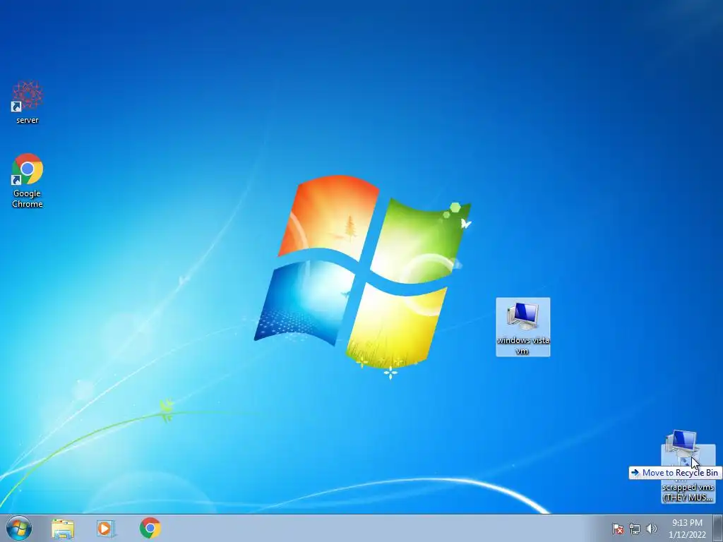Click the Windows Start orb
Image resolution: width=723 pixels, height=542 pixels.
coord(19,528)
